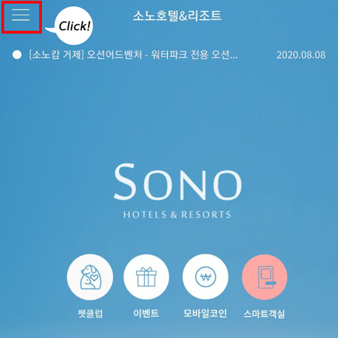Open the 스마트객실 door lock icon

coord(264,277)
